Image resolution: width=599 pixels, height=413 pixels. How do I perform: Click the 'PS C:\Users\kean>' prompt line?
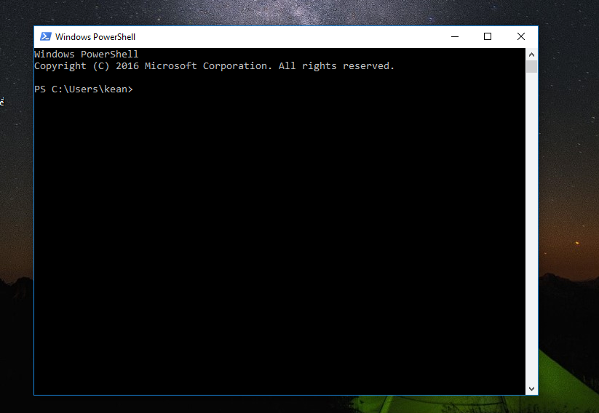84,89
